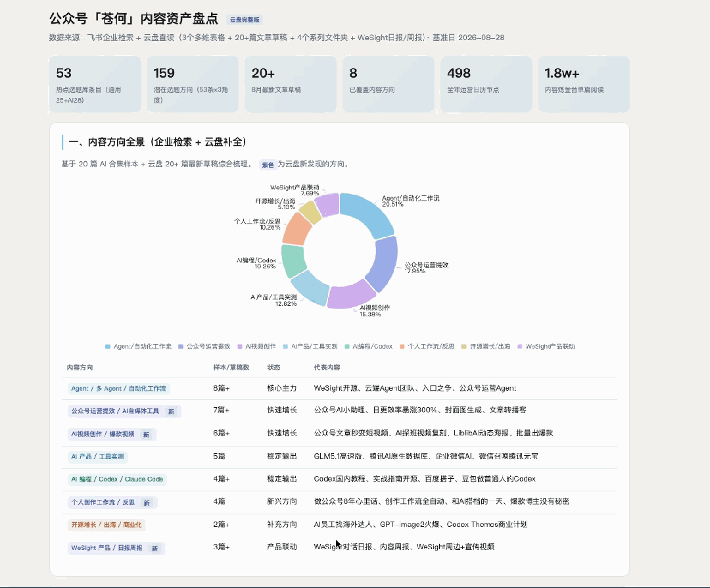Click the 核心主力 status cell

(282, 388)
